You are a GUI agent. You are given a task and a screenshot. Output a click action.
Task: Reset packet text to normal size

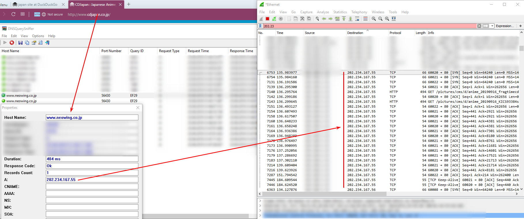387,19
